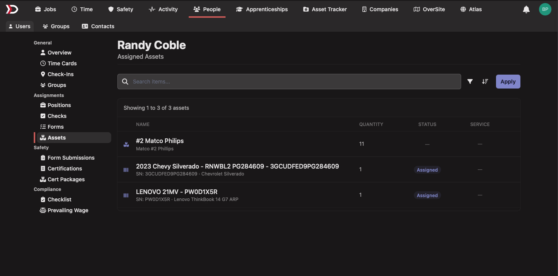The image size is (558, 276).
Task: Open Cert Packages in the sidebar
Action: click(x=66, y=179)
